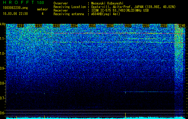Click the kHz axis unit label
This screenshot has width=188, height=119.
coord(3,24)
